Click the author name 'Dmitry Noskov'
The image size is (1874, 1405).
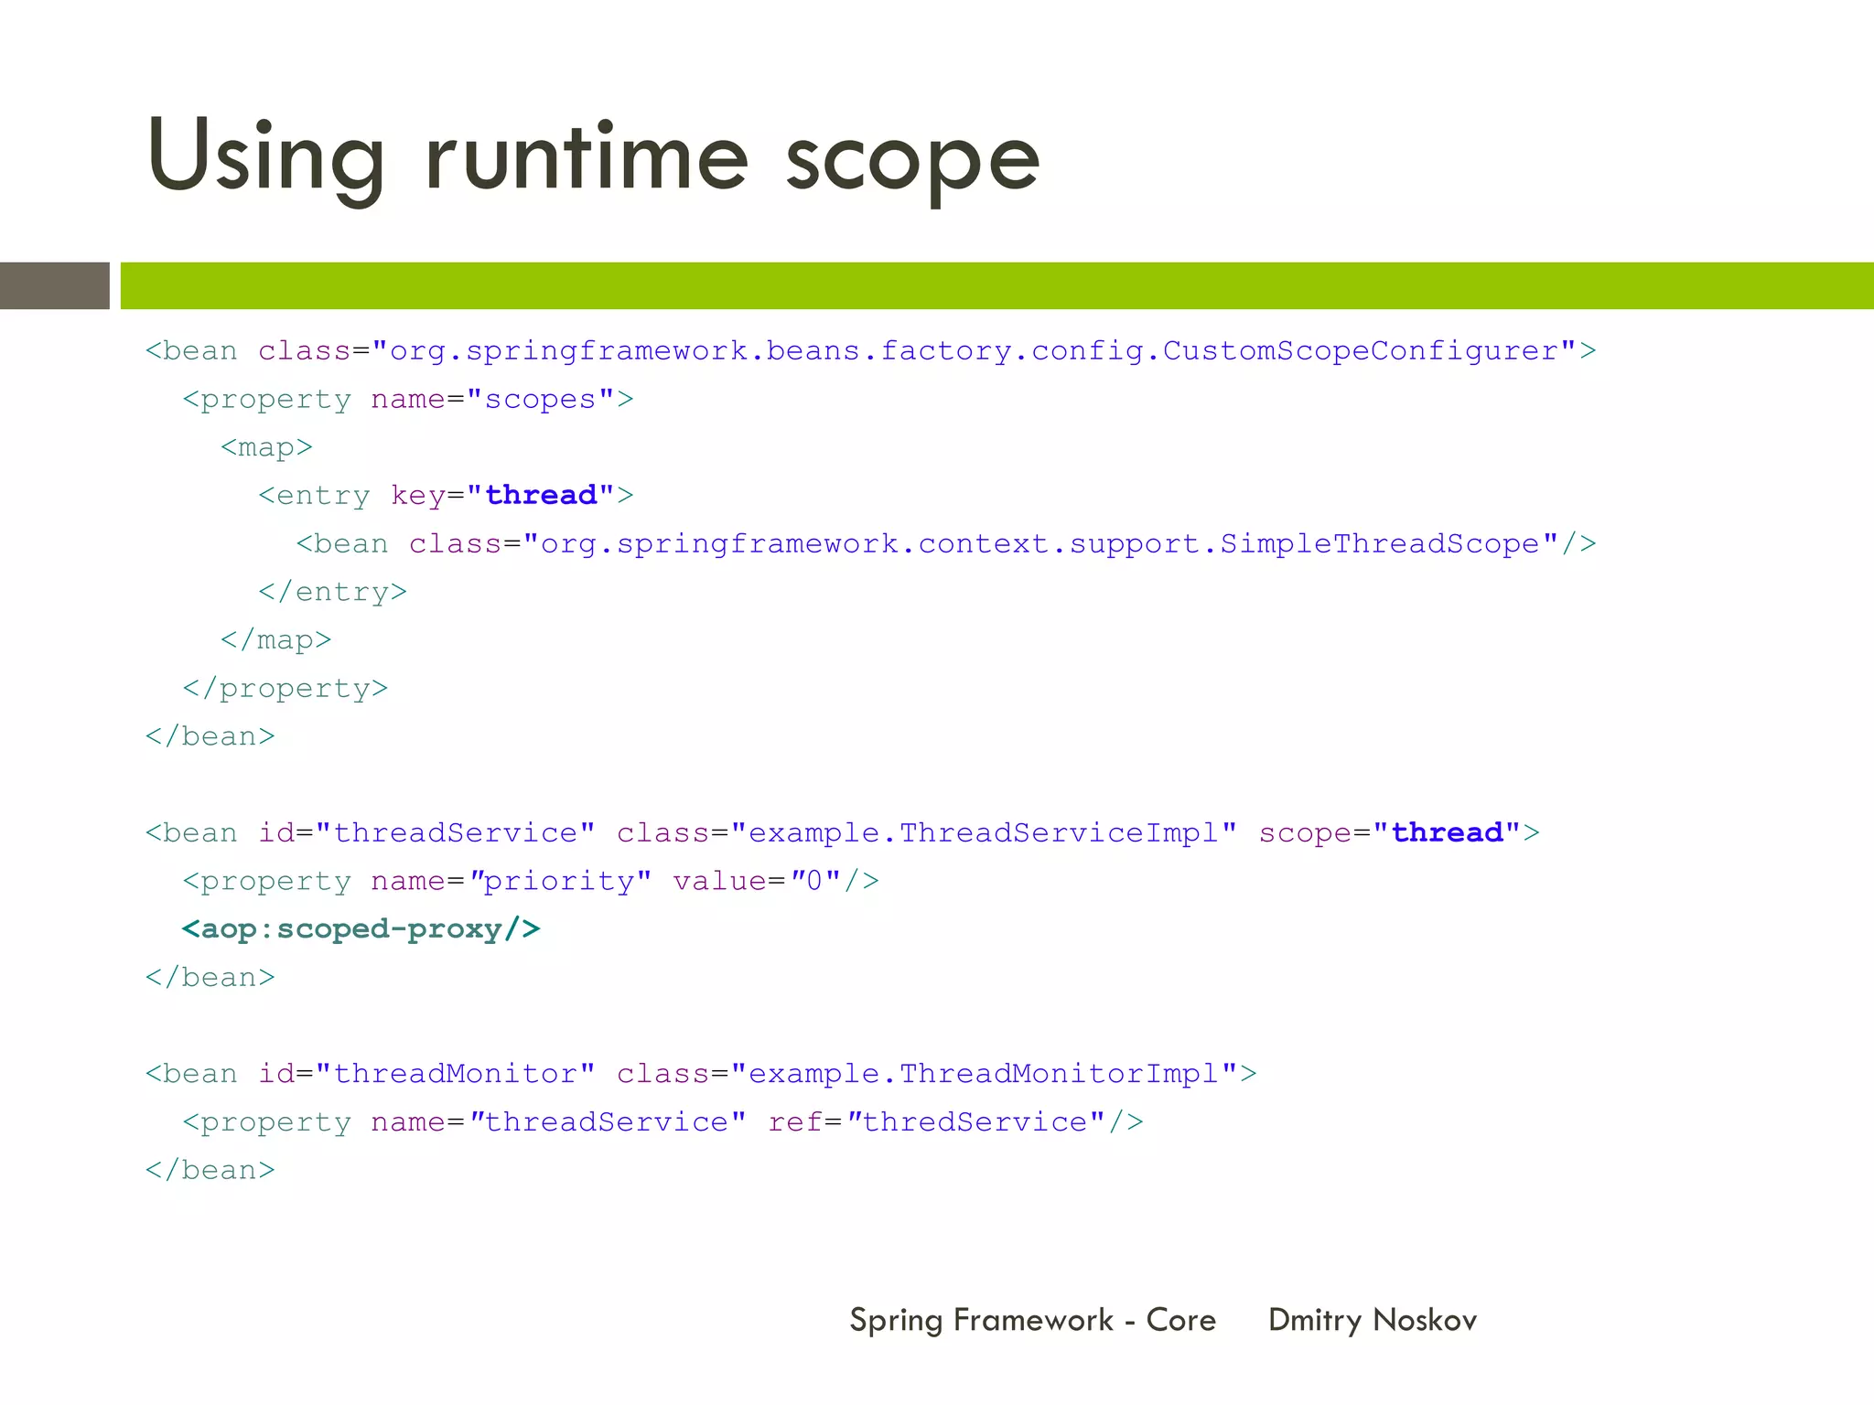tap(1373, 1320)
